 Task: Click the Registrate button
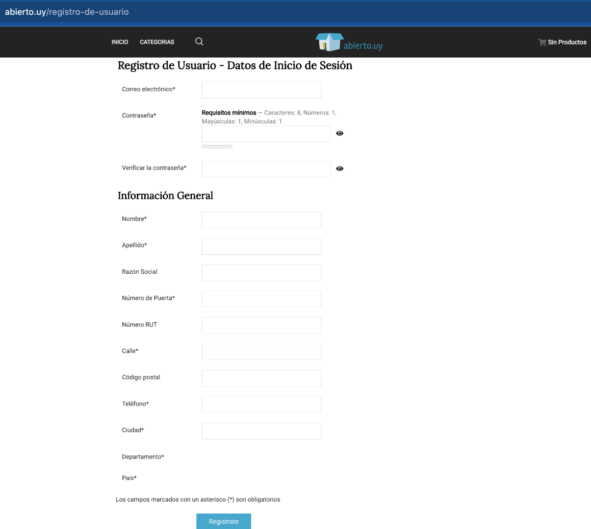click(x=224, y=521)
